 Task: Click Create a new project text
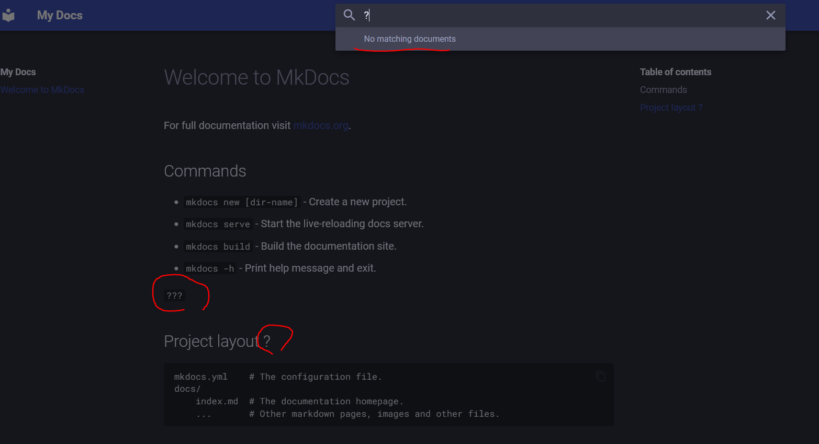click(358, 202)
